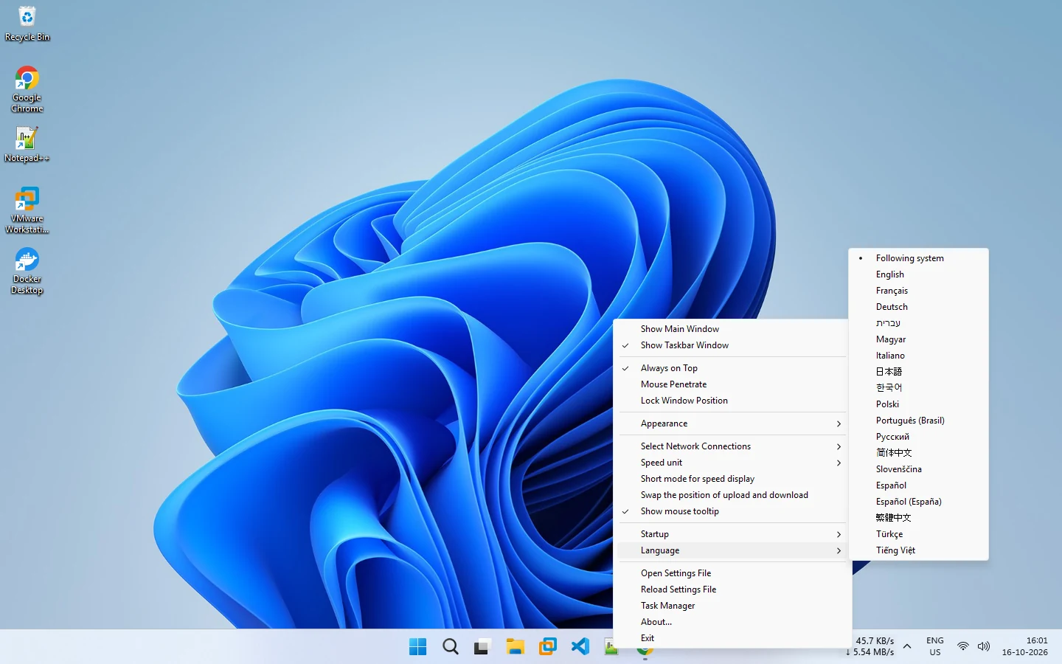This screenshot has width=1062, height=664.
Task: Switch language to Deutsch
Action: tap(918, 307)
